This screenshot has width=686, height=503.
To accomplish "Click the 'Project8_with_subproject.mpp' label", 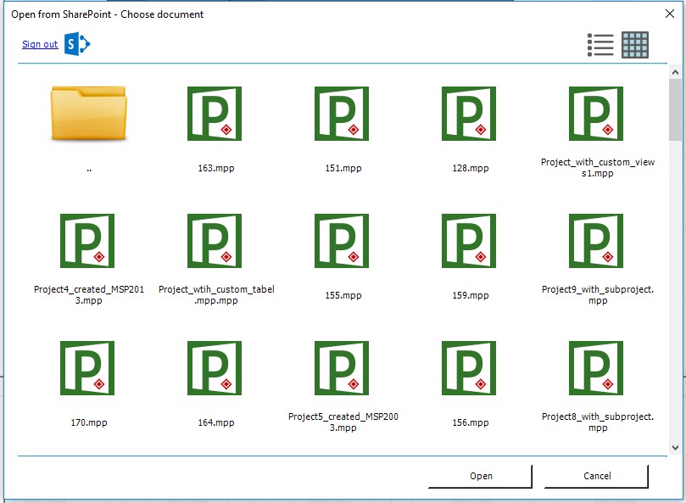I will [x=598, y=422].
